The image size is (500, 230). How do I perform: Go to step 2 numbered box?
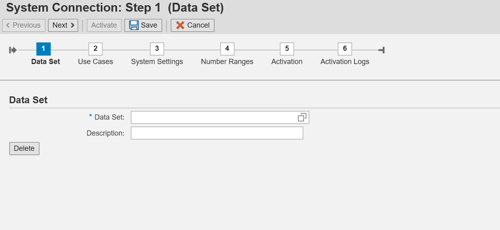(96, 49)
